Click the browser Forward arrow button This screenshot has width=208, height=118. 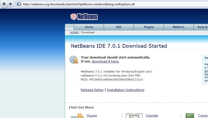(11, 4)
